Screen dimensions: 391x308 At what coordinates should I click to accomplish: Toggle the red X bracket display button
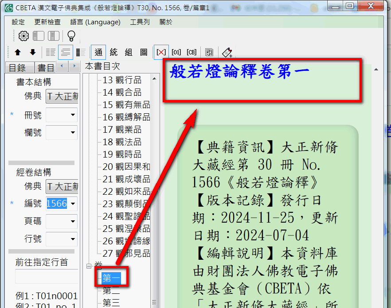tap(161, 52)
